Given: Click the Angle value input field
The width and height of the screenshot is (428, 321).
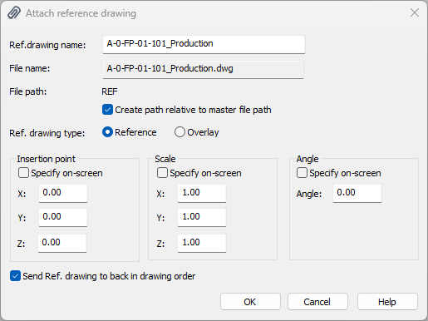Looking at the screenshot, I should pos(357,193).
